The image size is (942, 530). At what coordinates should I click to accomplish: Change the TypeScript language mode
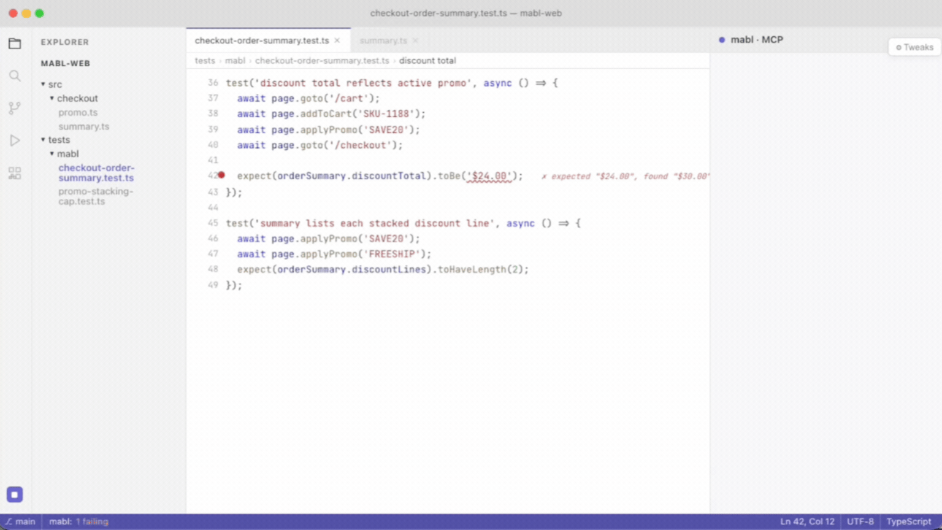coord(909,521)
